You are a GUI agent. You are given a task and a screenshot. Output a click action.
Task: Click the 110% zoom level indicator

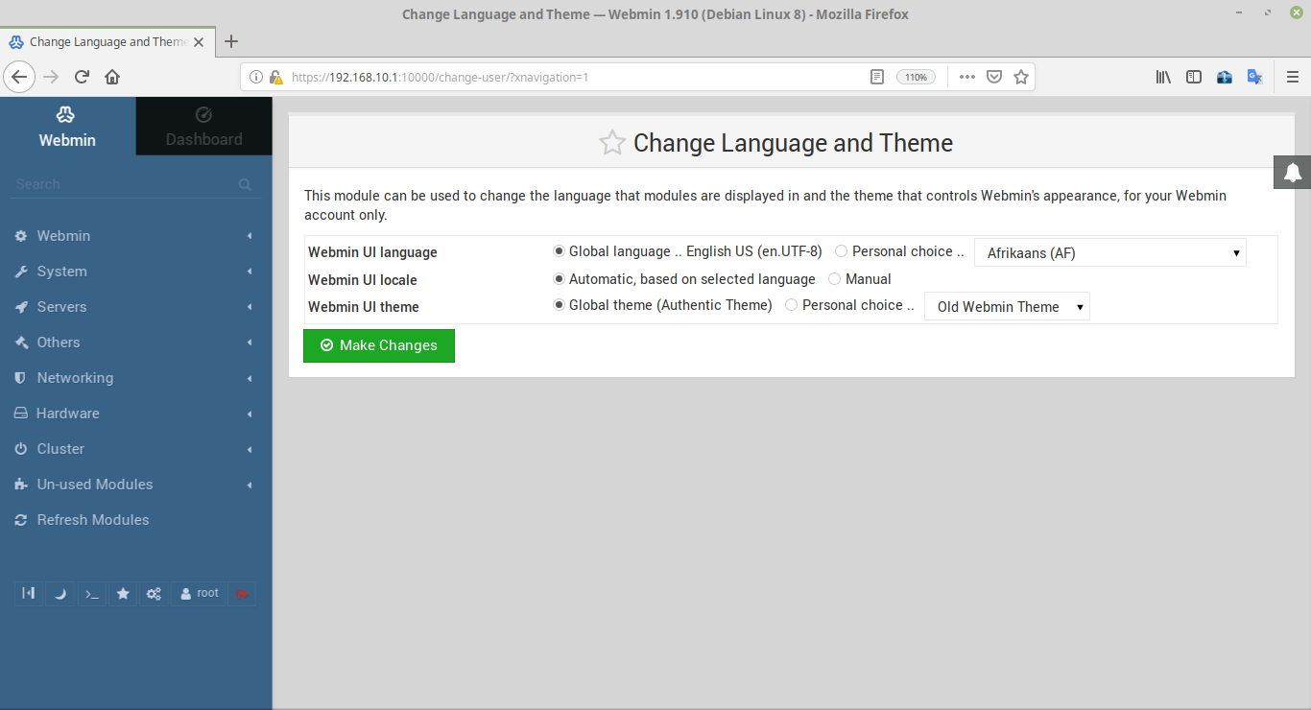point(917,77)
